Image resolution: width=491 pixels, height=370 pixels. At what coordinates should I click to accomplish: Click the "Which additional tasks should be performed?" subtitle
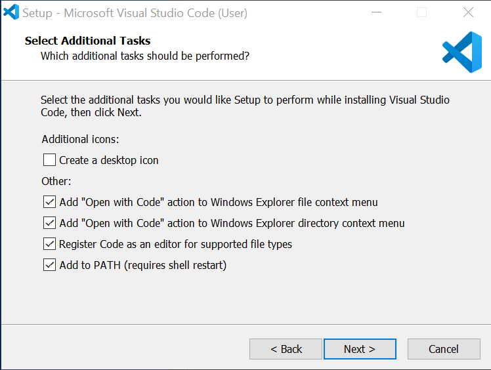(x=145, y=56)
